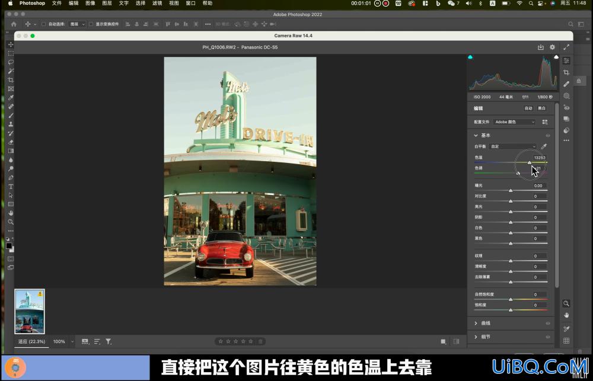Open the 帮助 menu
This screenshot has height=381, width=593.
(207, 3)
